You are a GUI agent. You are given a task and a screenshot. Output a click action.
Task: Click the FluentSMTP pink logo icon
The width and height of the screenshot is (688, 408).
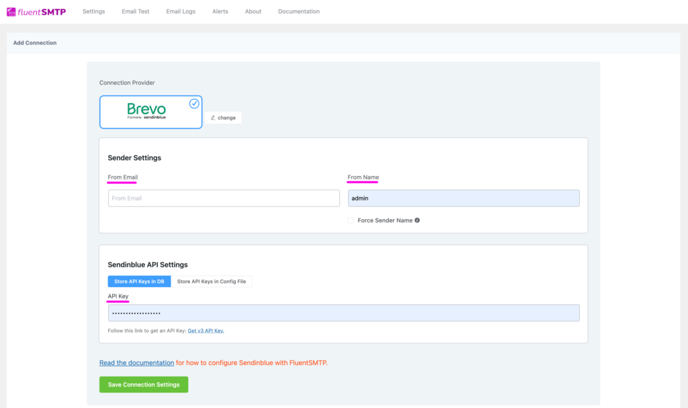tap(13, 11)
